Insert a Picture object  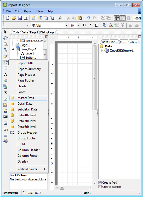pyautogui.click(x=5, y=80)
